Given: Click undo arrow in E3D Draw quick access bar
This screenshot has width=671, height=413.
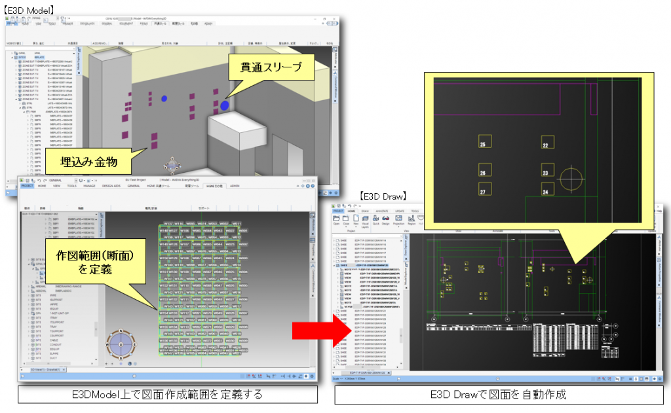Looking at the screenshot, I should click(350, 206).
